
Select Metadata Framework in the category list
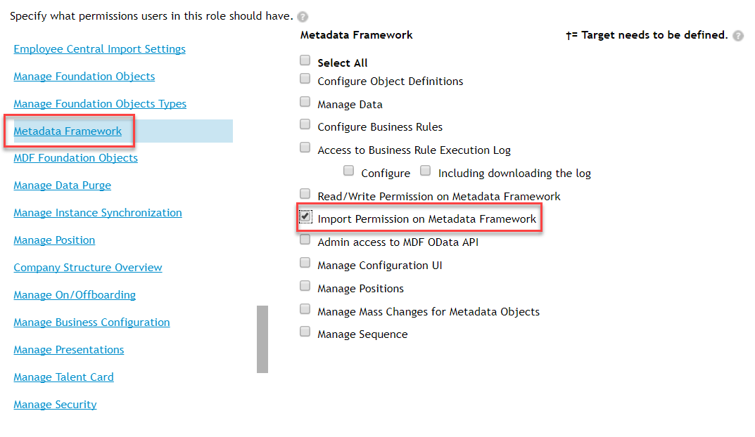coord(68,131)
